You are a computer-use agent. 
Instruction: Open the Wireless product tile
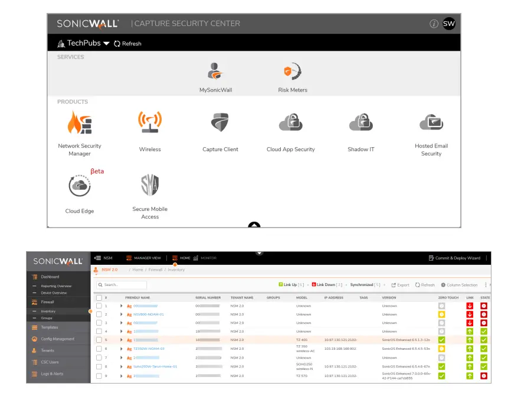[x=150, y=131]
